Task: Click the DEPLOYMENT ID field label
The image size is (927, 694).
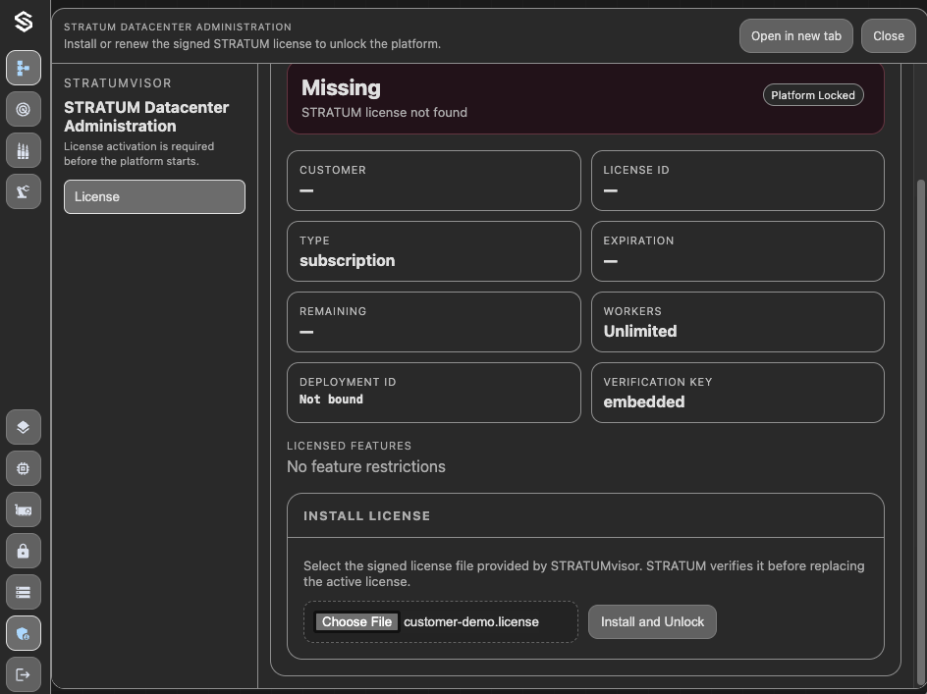Action: pos(348,382)
